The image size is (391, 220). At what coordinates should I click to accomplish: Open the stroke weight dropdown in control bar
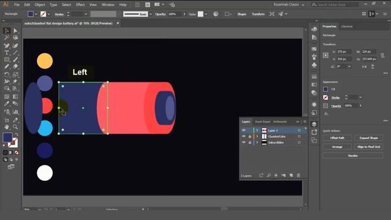[86, 14]
